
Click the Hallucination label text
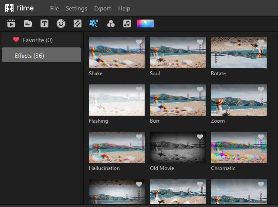pyautogui.click(x=104, y=168)
